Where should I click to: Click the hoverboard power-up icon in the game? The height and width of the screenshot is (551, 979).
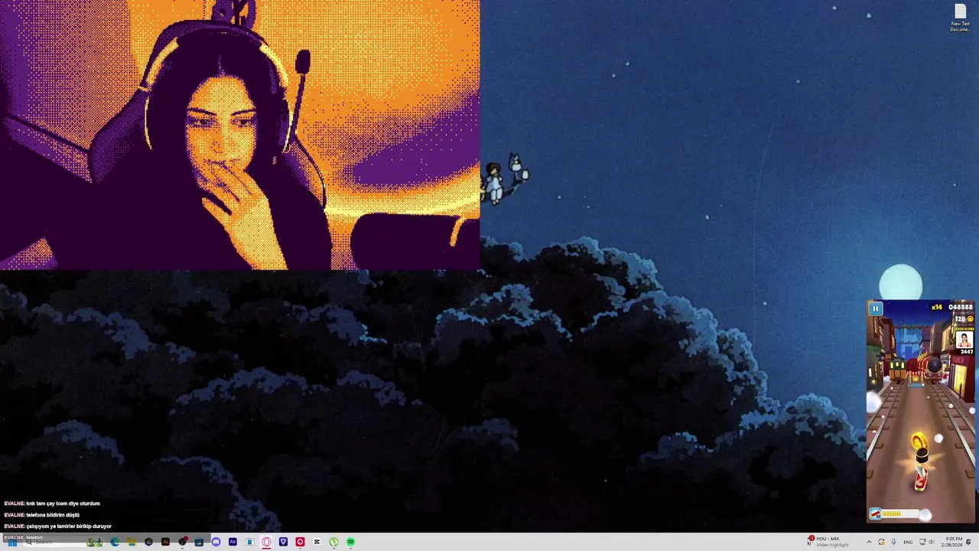pos(875,514)
